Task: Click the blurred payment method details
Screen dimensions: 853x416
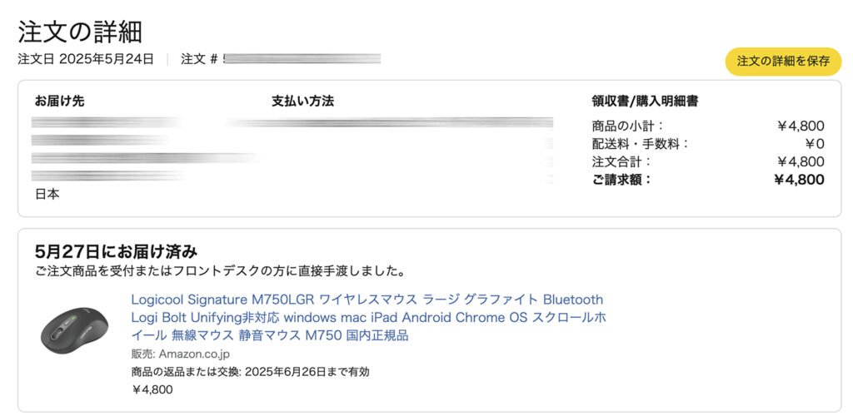Action: point(389,123)
